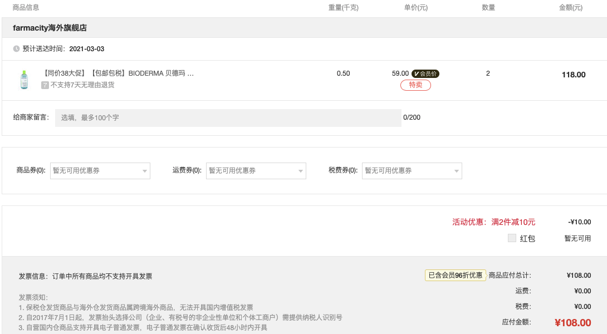Click the 发票信息 invoice notice line
The width and height of the screenshot is (607, 334).
(x=85, y=276)
